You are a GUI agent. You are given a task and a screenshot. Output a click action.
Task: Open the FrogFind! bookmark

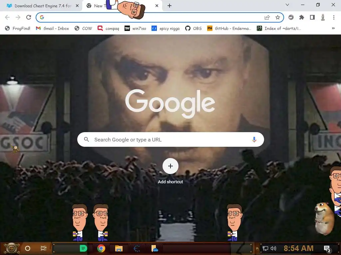[x=18, y=29]
